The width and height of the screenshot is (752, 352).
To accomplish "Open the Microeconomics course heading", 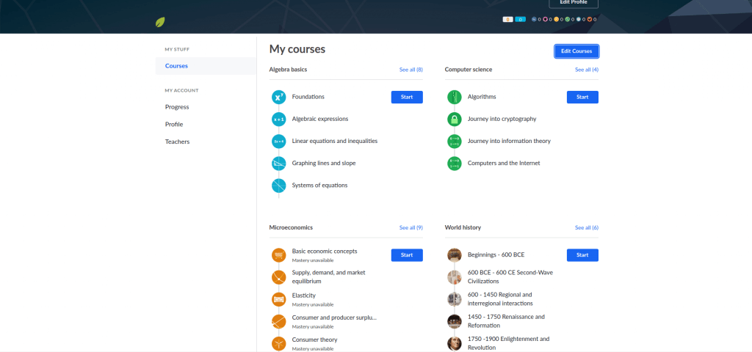I will (291, 227).
